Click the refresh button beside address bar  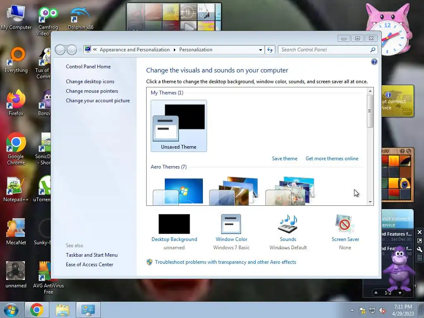click(270, 50)
